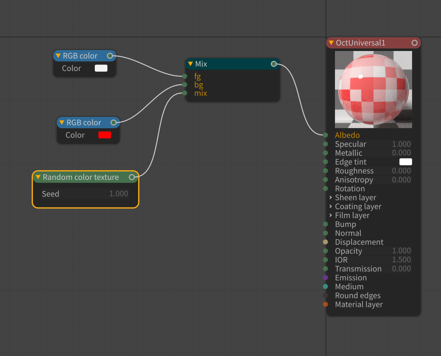Click the Albedo input socket
This screenshot has height=356, width=441.
pyautogui.click(x=325, y=135)
